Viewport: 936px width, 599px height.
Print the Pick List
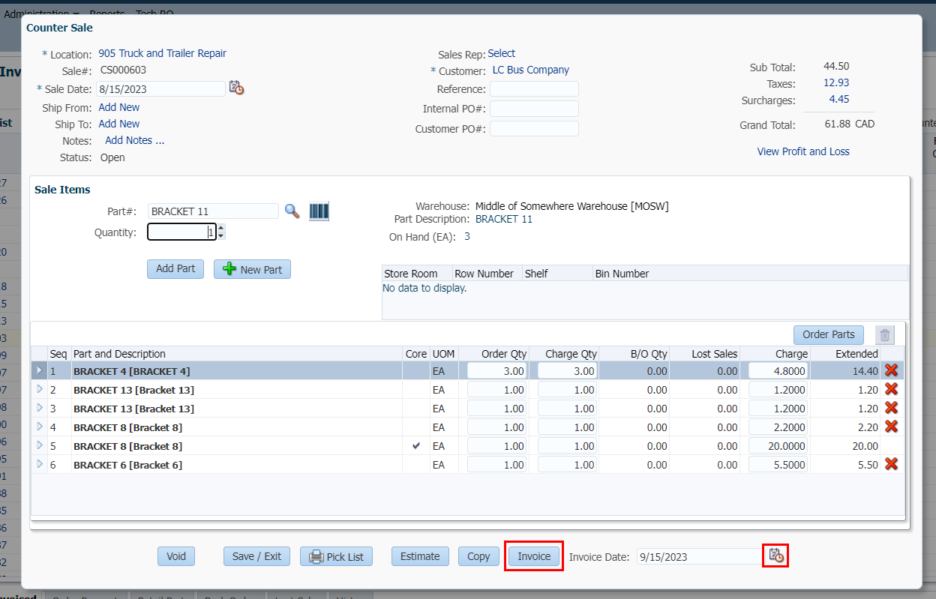point(336,556)
